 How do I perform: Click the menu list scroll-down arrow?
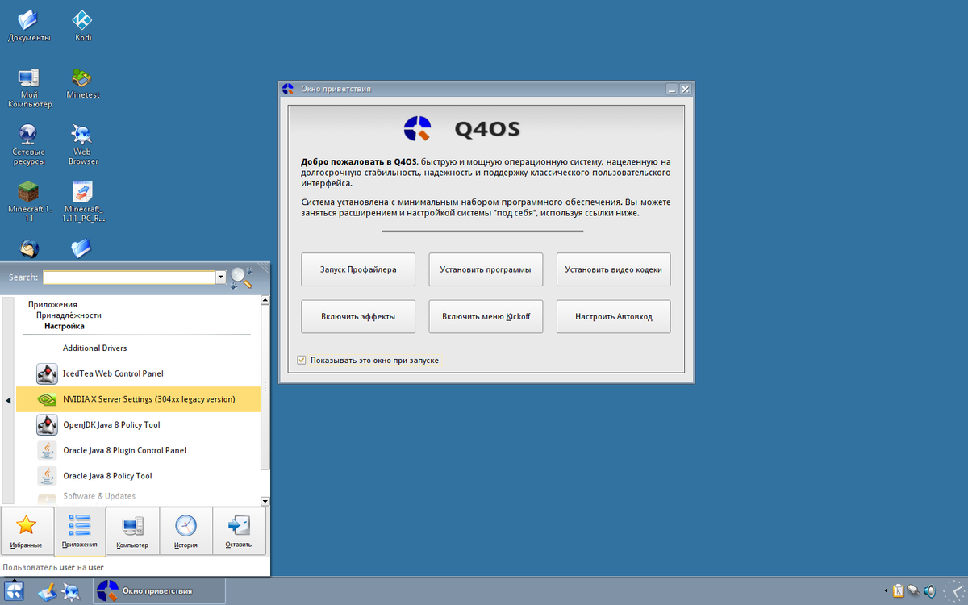click(x=265, y=501)
